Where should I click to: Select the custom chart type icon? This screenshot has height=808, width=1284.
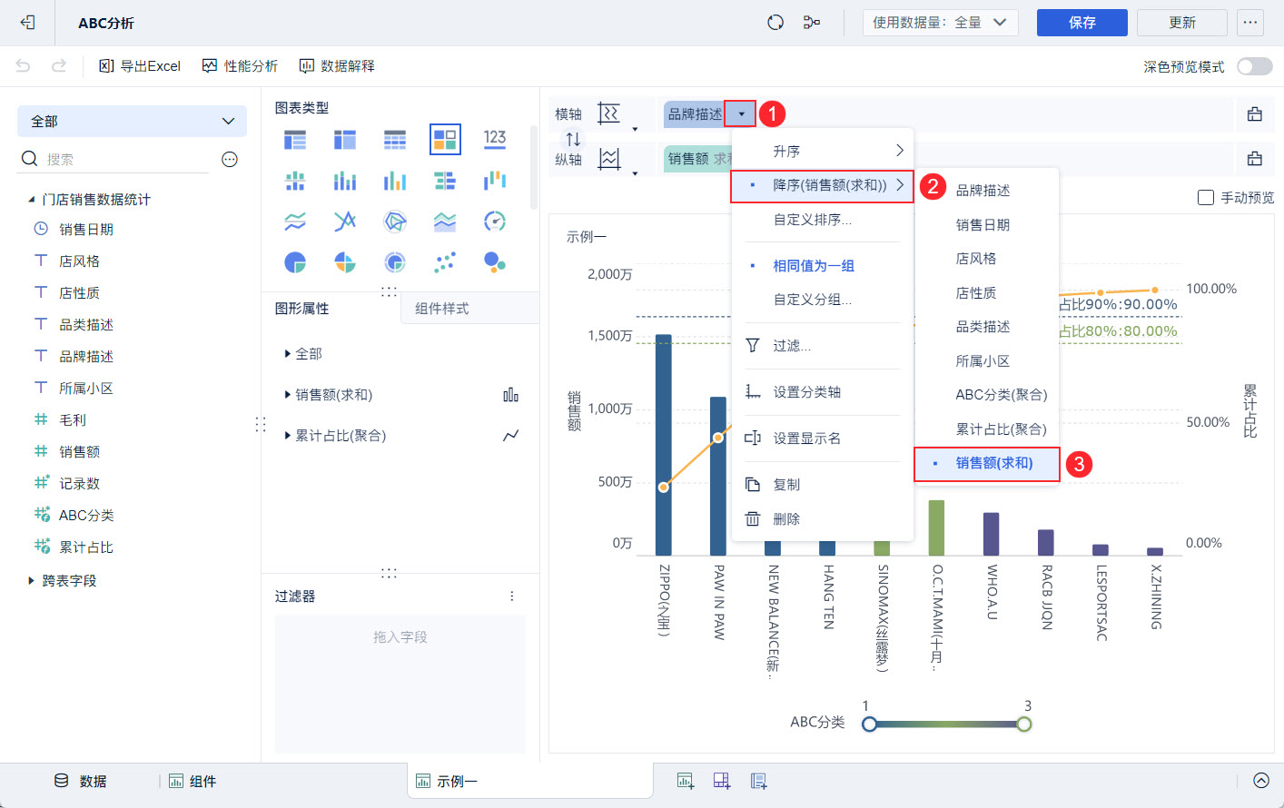(x=445, y=139)
